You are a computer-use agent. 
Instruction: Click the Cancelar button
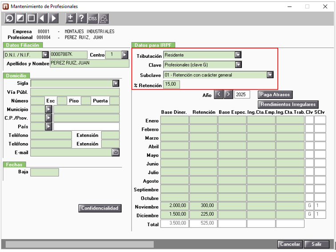tap(290, 244)
